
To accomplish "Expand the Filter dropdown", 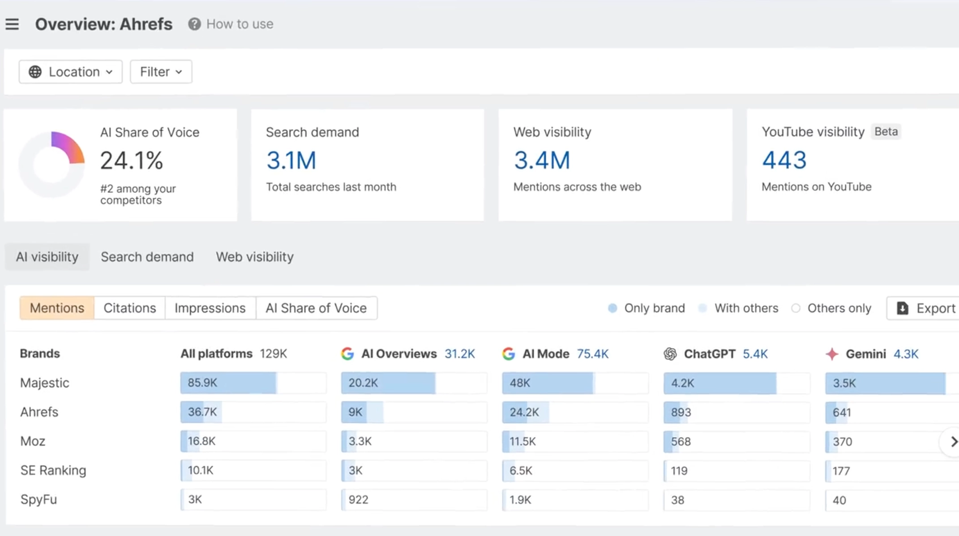I will (x=161, y=72).
